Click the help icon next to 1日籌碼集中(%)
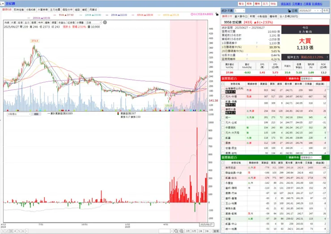The image size is (331, 234). pyautogui.click(x=257, y=47)
